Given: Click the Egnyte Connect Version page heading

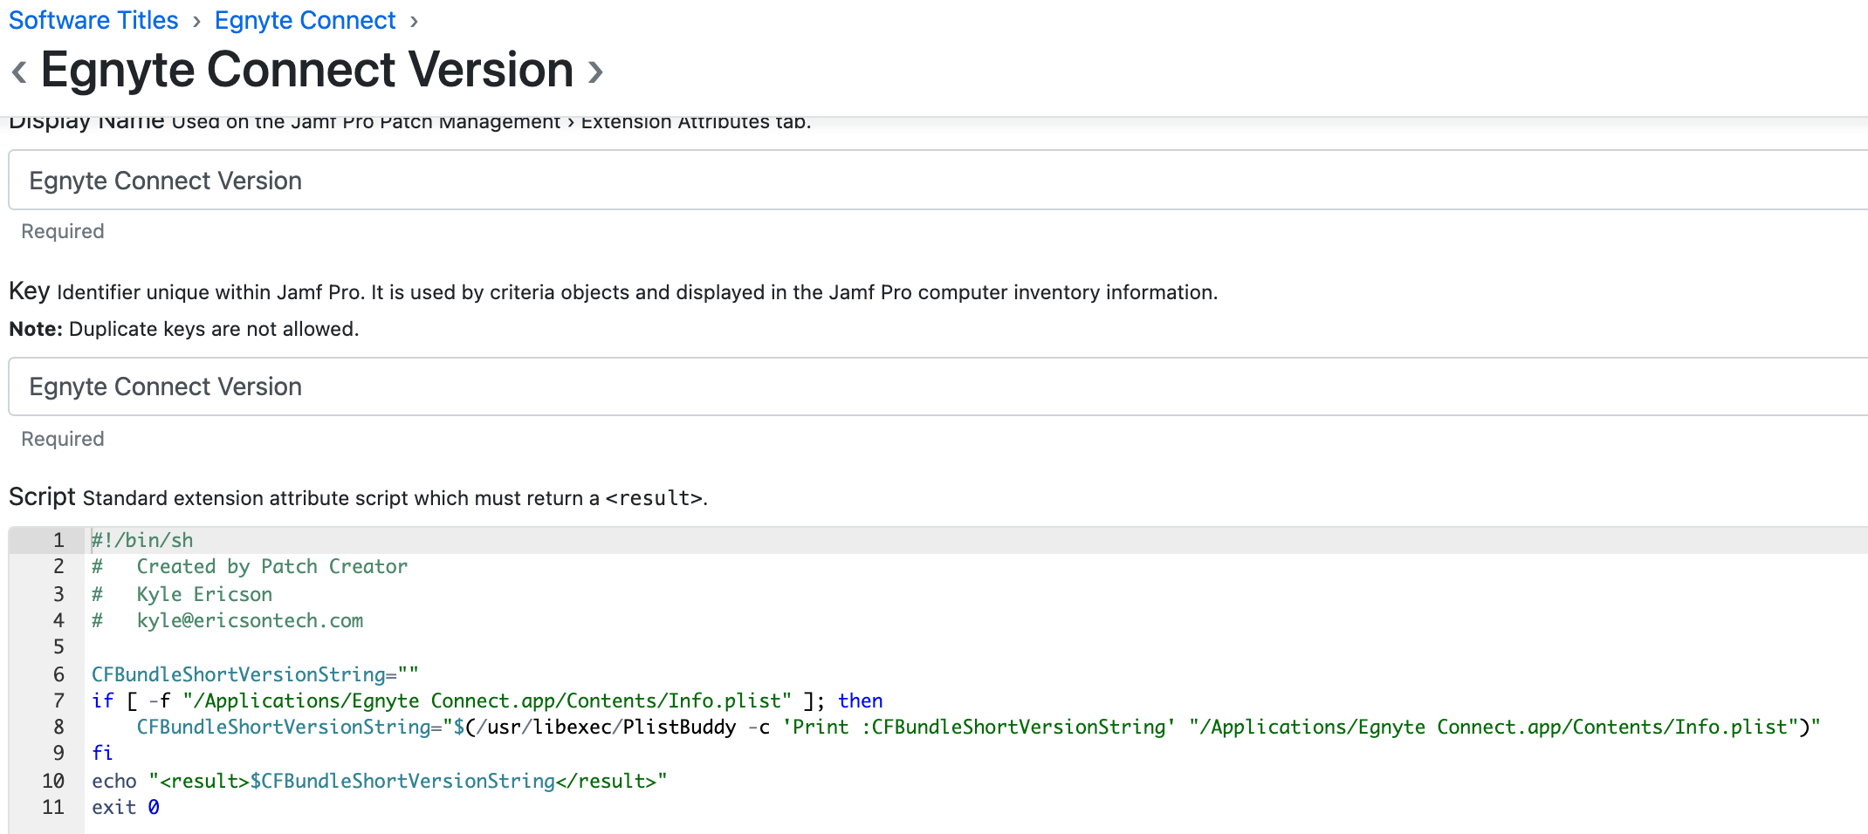Looking at the screenshot, I should (307, 70).
